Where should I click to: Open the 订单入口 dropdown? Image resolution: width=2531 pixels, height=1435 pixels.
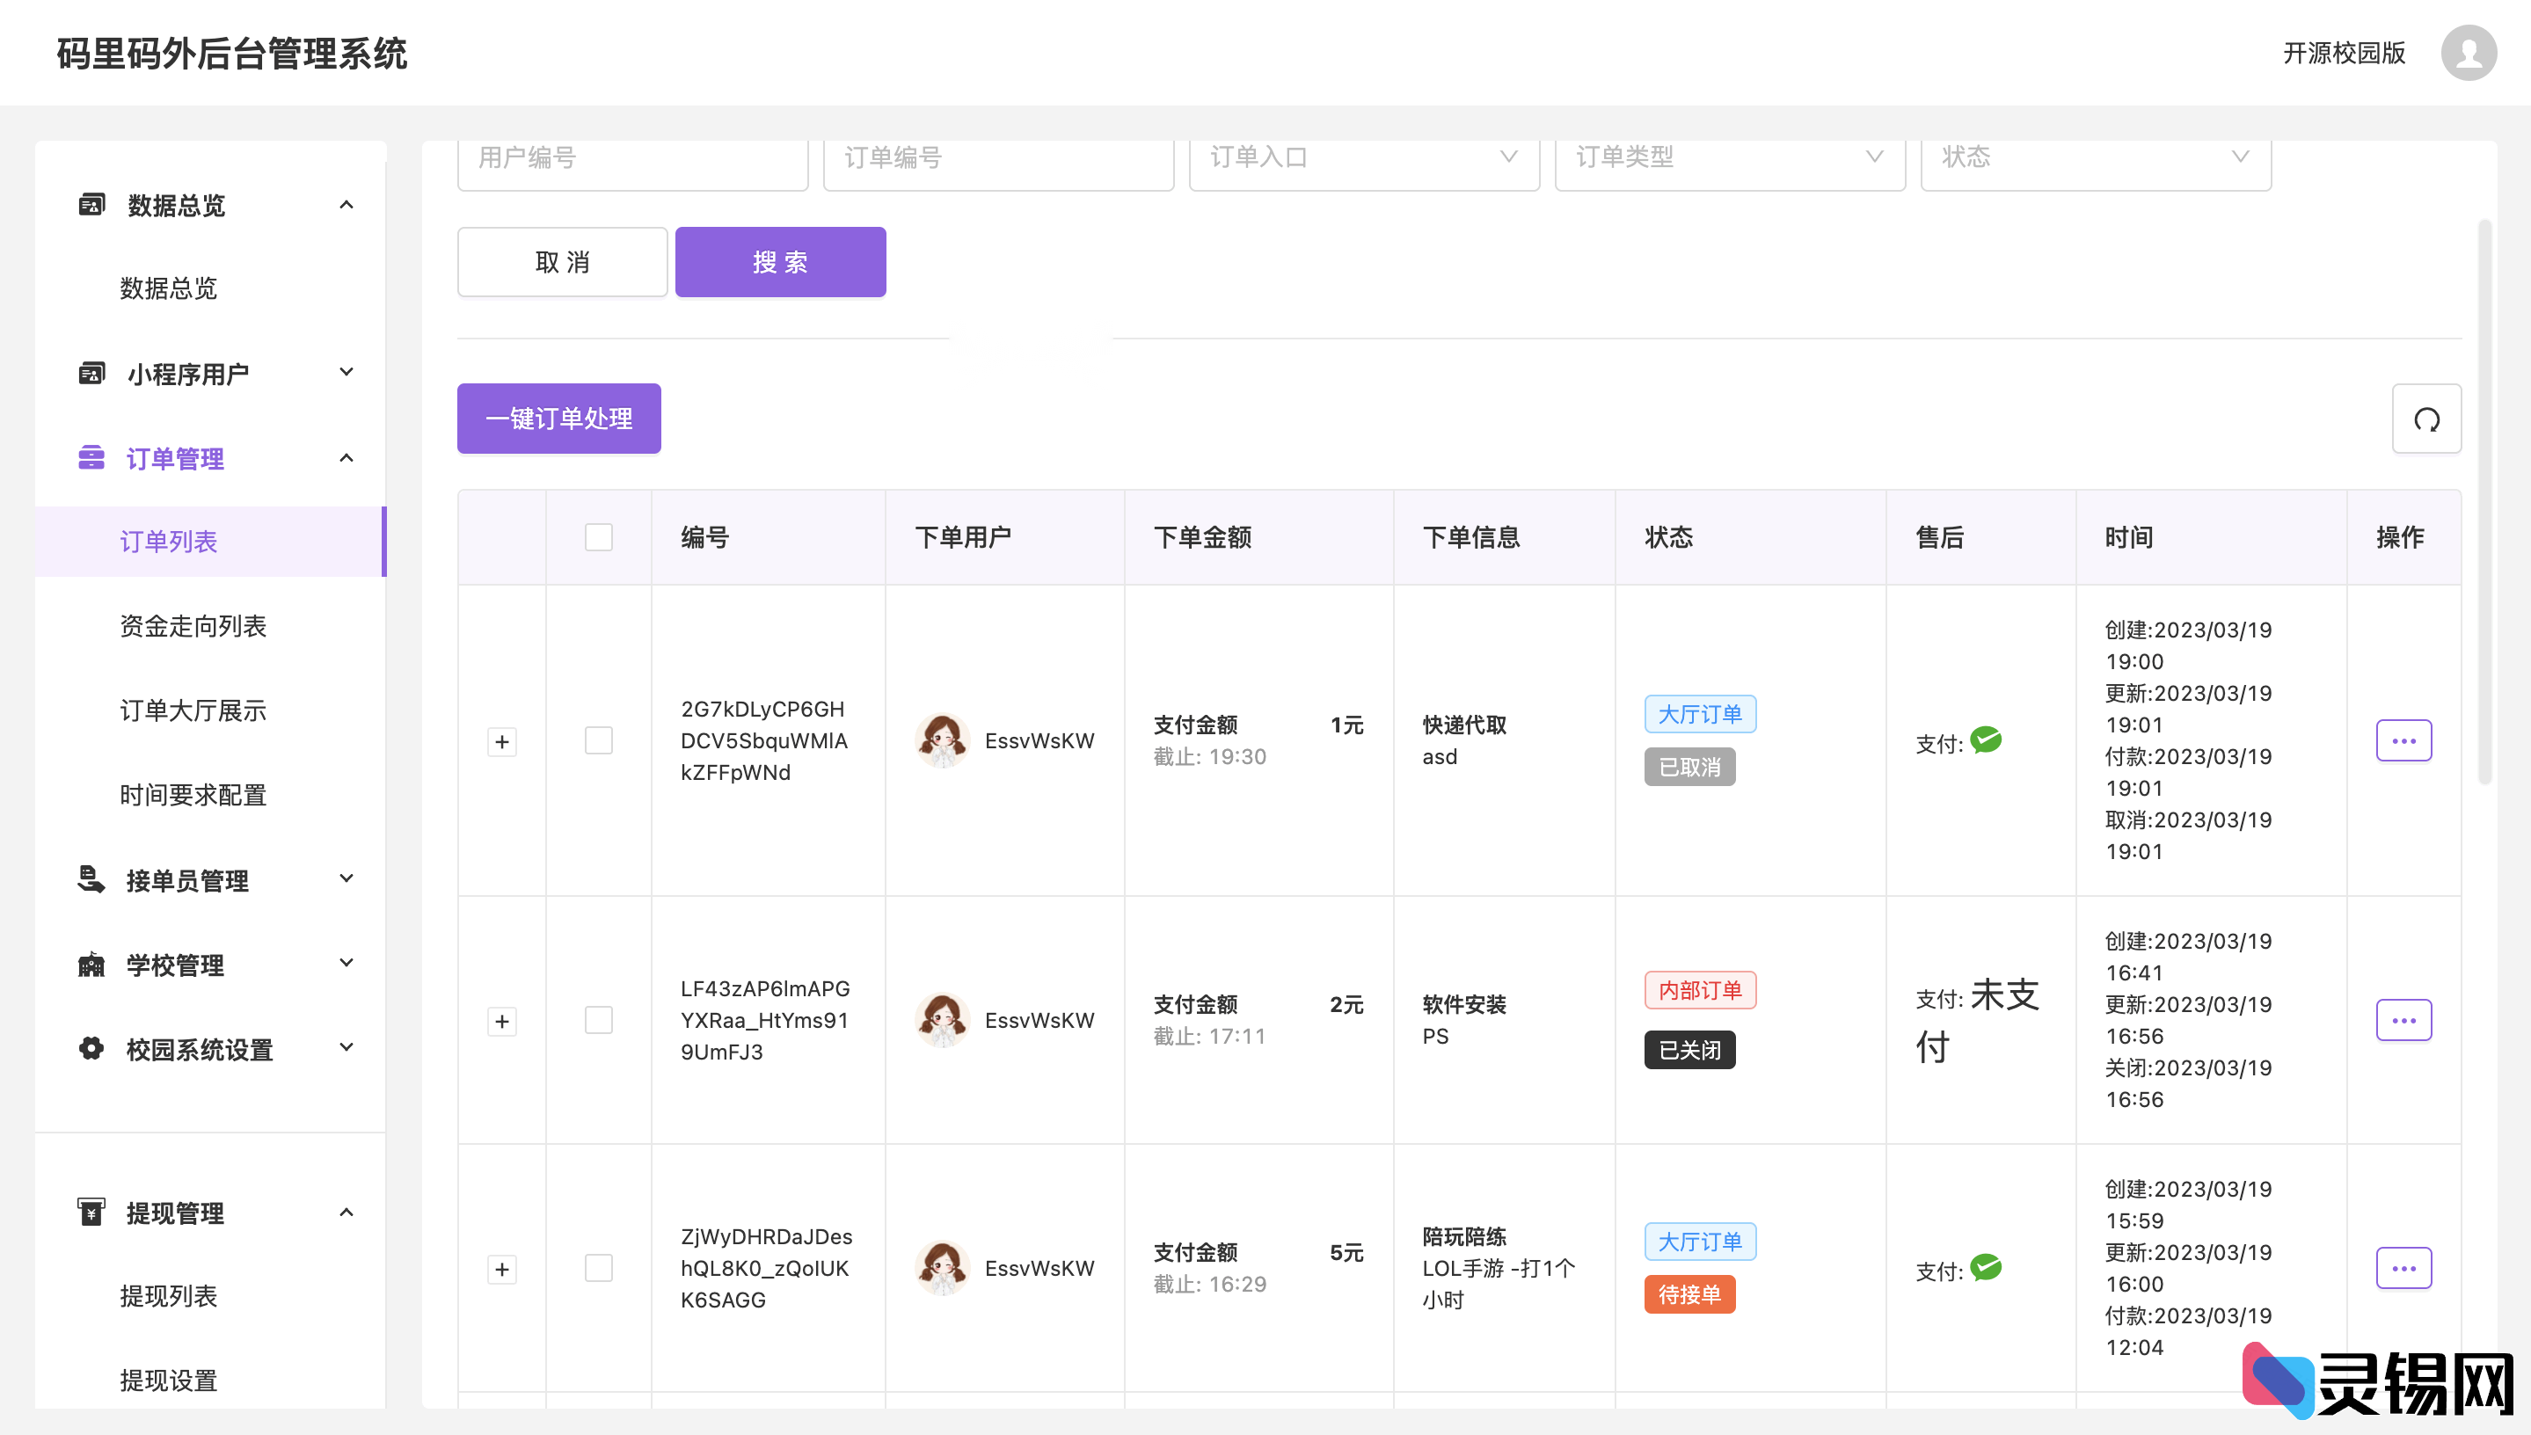(x=1363, y=157)
